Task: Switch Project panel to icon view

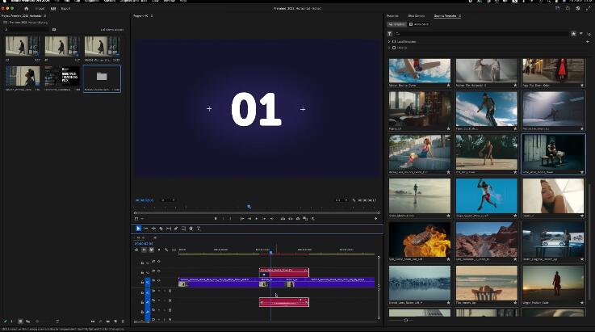Action: (20, 321)
